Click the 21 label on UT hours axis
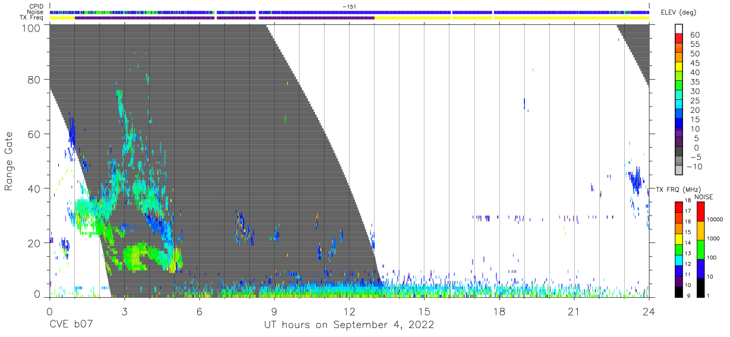The image size is (730, 337). [574, 311]
